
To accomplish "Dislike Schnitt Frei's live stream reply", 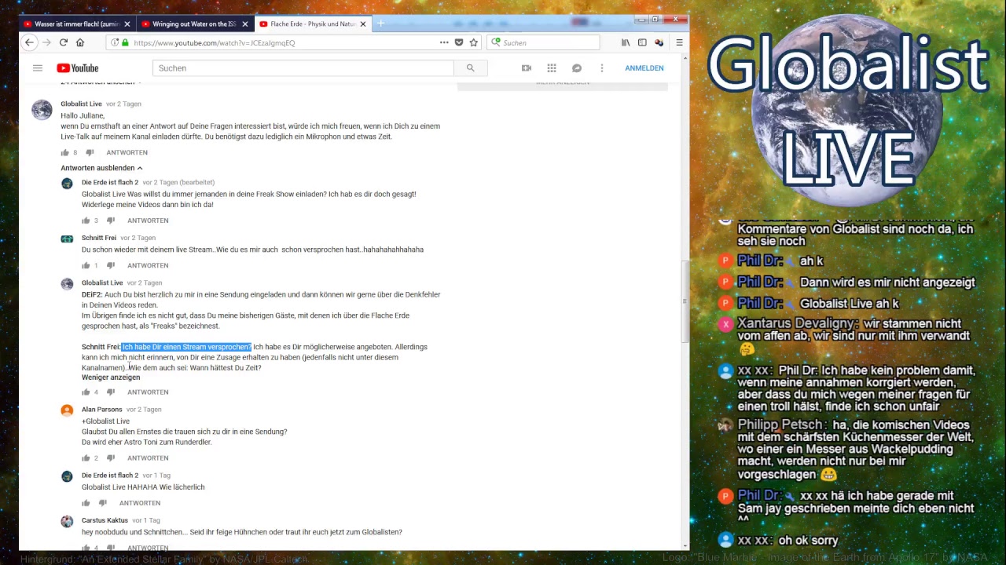I will click(x=111, y=265).
